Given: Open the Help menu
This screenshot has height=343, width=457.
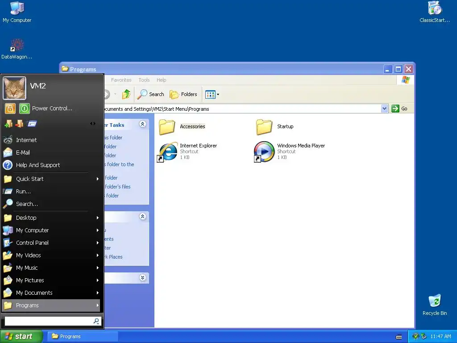Looking at the screenshot, I should 161,80.
